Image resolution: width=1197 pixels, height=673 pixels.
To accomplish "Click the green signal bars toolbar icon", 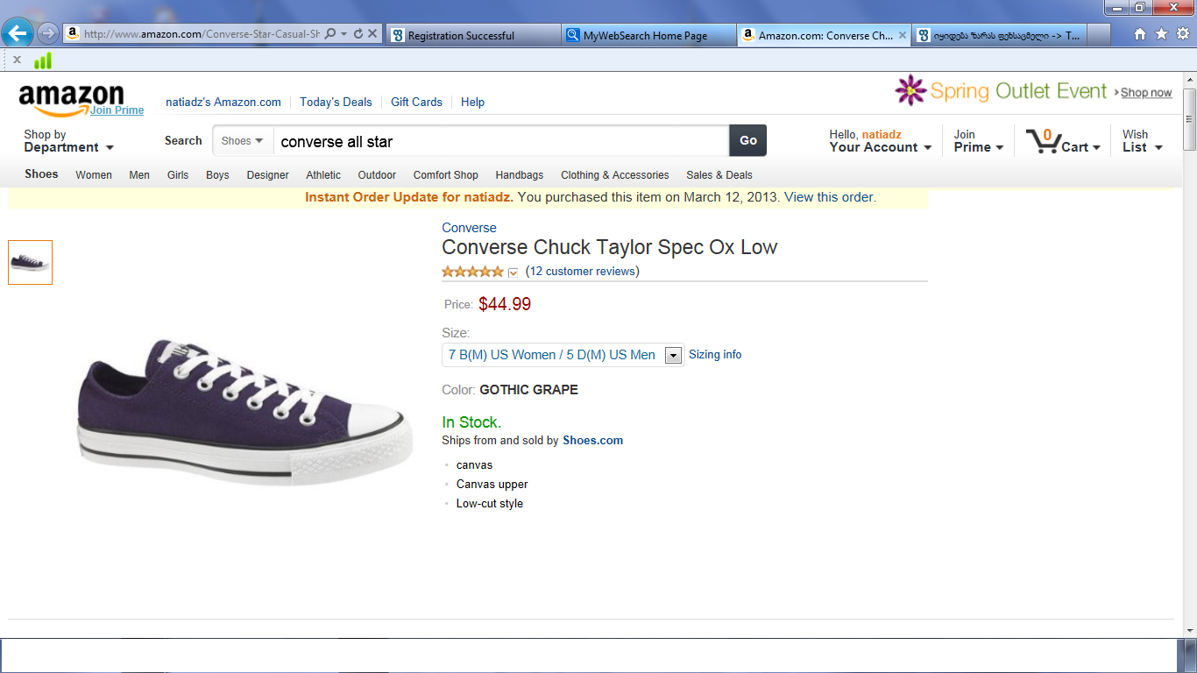I will (x=42, y=60).
